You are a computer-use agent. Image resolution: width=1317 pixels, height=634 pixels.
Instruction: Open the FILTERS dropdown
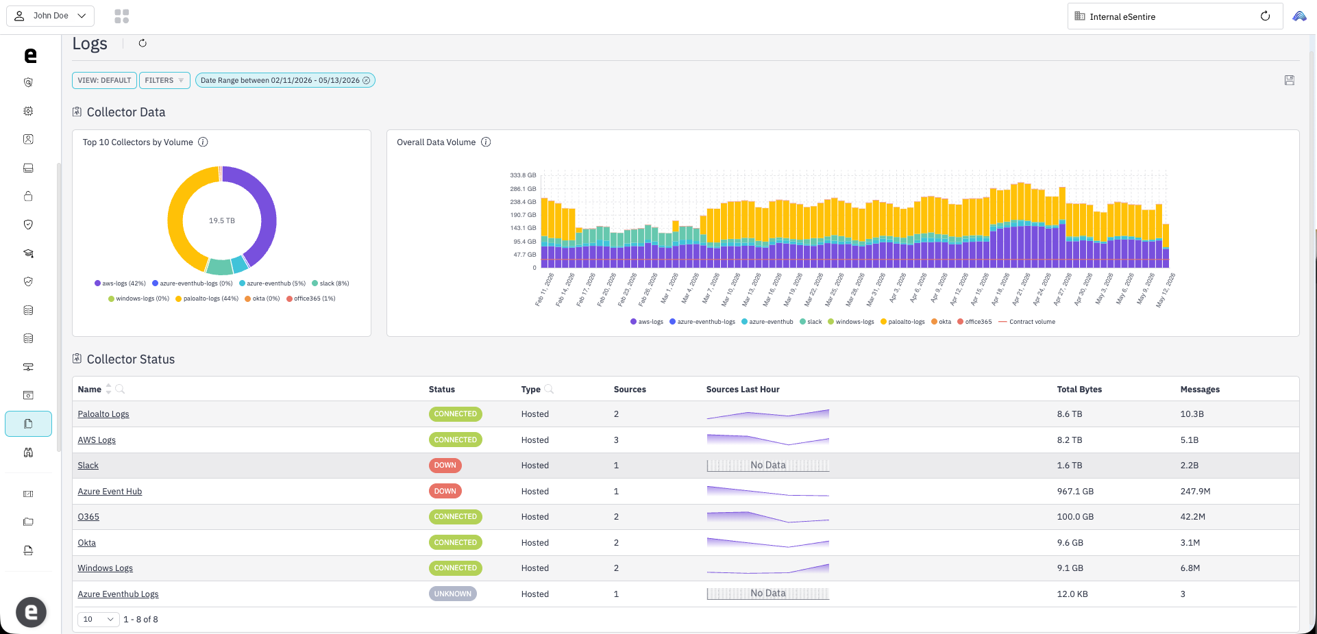click(x=164, y=81)
